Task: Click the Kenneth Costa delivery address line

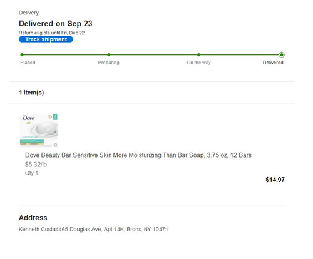Action: click(93, 230)
